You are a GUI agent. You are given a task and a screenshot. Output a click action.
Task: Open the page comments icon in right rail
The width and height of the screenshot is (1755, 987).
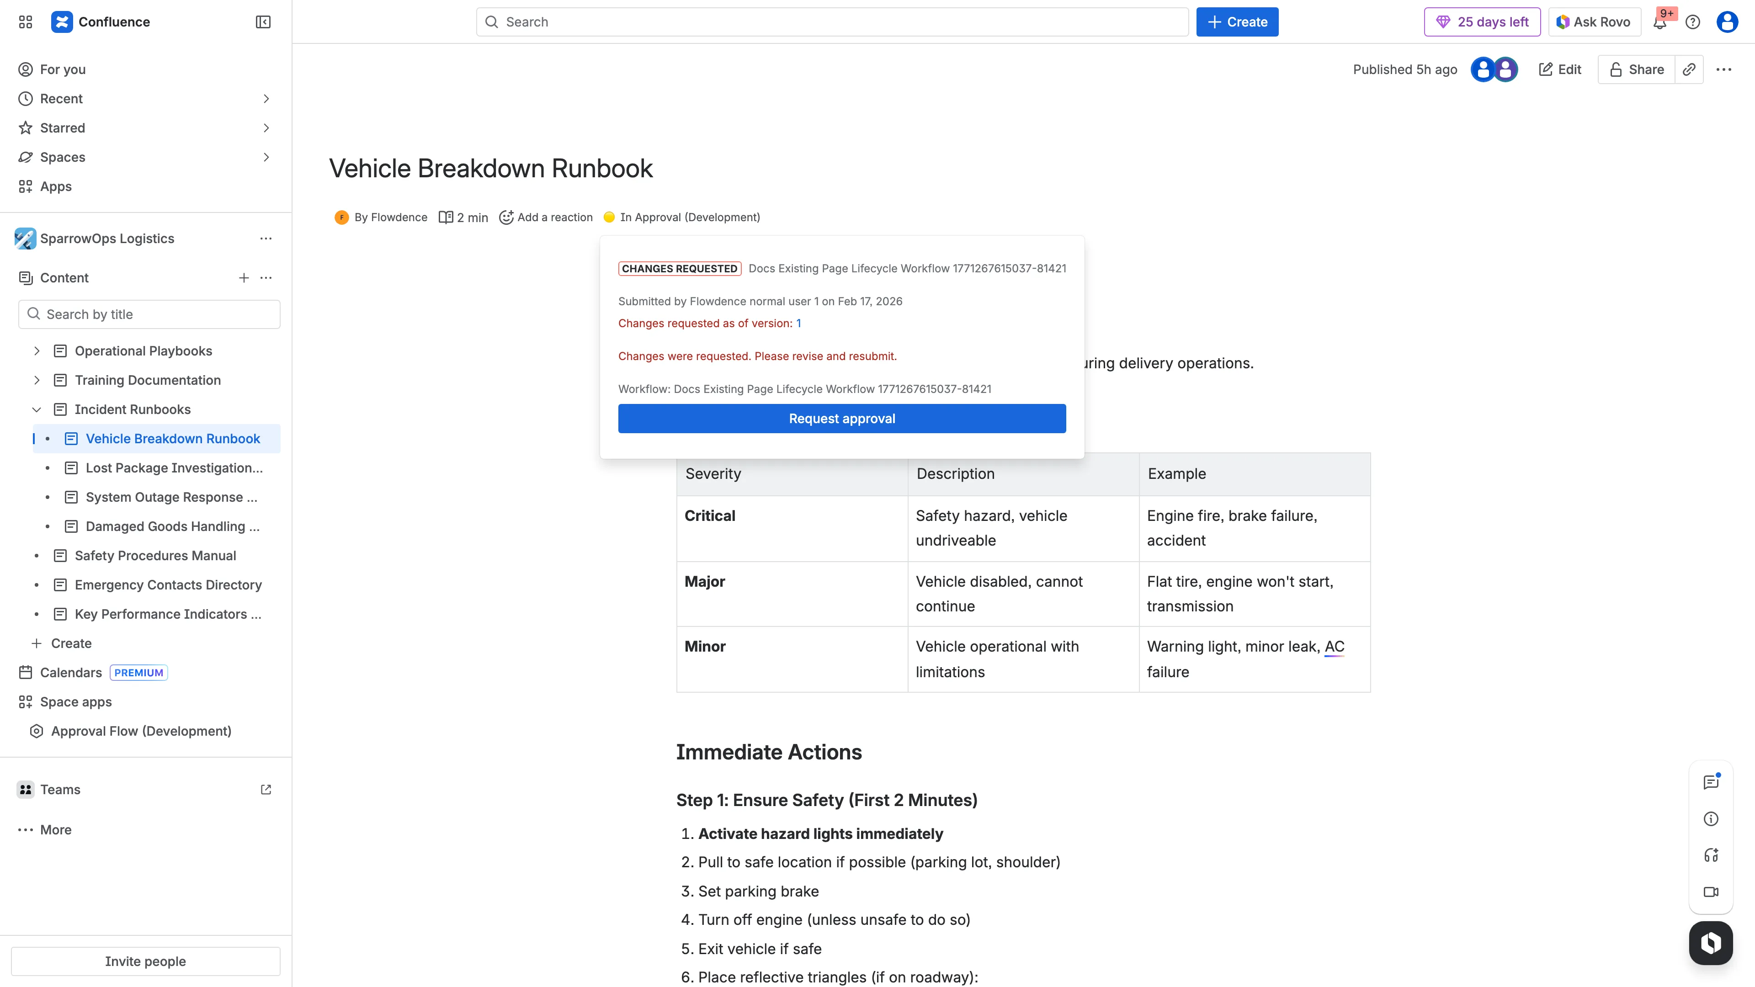(x=1711, y=782)
